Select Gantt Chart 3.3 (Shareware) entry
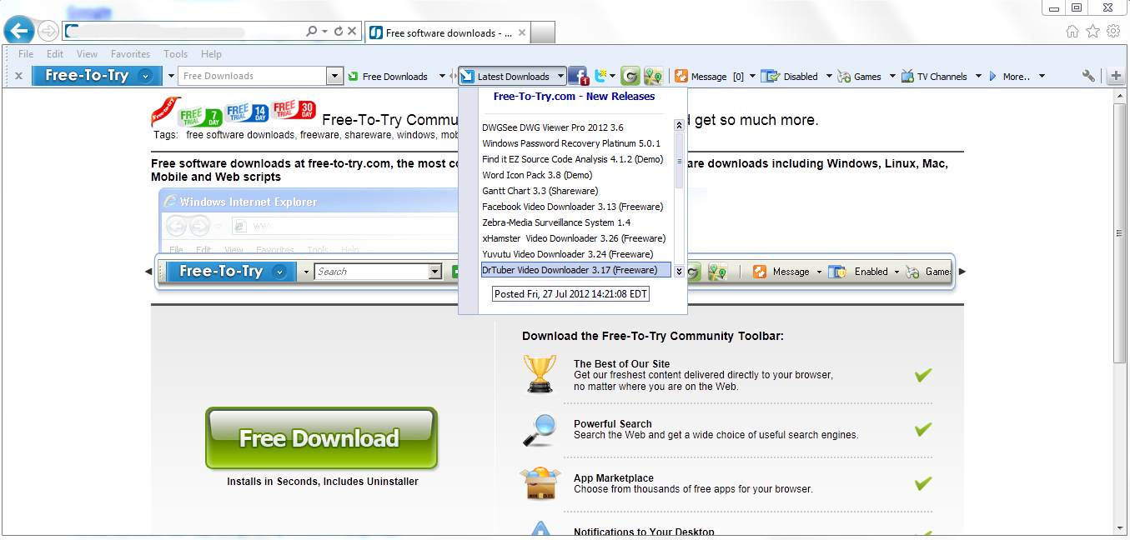The width and height of the screenshot is (1130, 540). click(540, 191)
